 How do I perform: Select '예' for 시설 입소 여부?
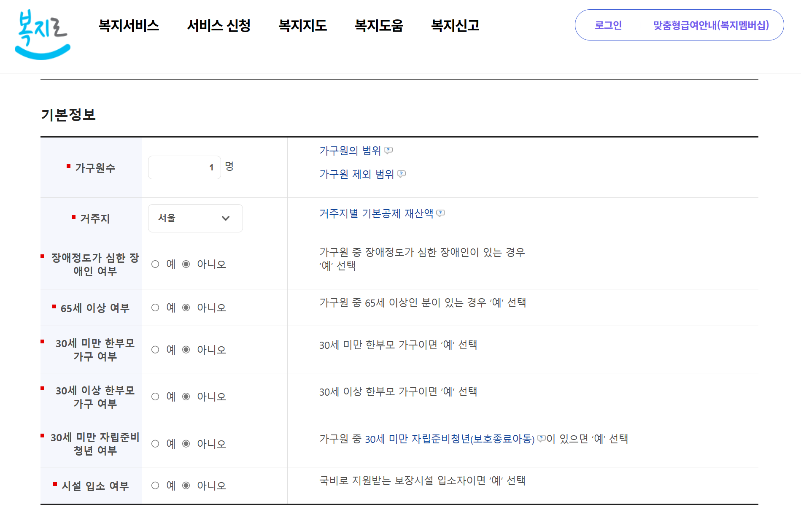(x=155, y=486)
